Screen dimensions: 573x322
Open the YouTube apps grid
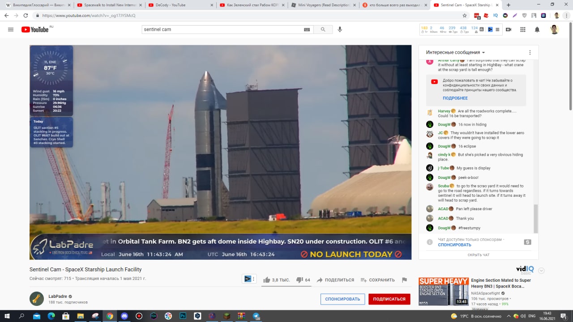(x=523, y=30)
